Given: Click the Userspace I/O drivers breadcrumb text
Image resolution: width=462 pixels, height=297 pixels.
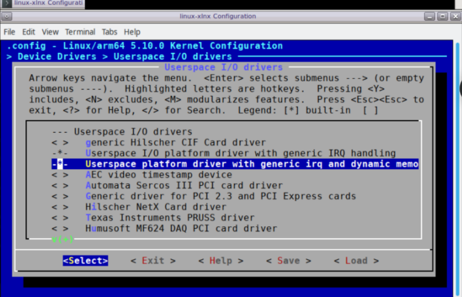Looking at the screenshot, I should point(173,57).
